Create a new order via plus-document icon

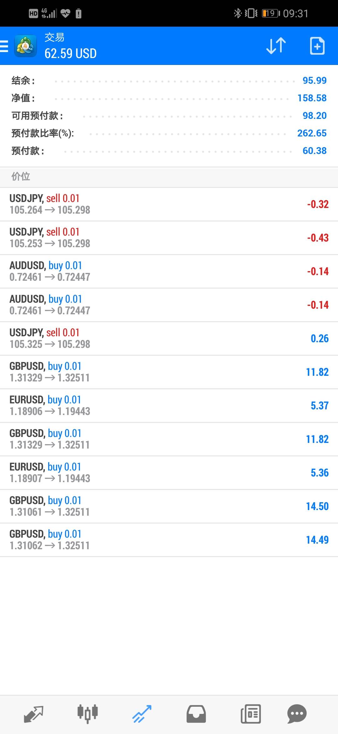click(x=317, y=46)
